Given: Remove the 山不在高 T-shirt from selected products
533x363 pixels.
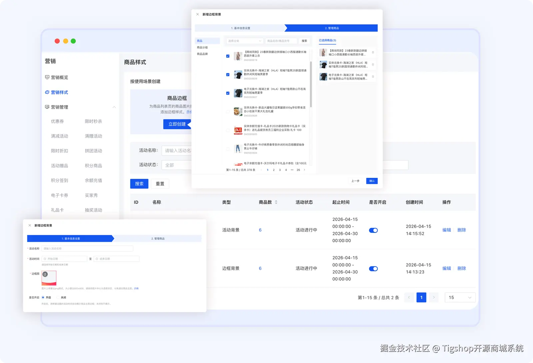Looking at the screenshot, I should pos(373,77).
